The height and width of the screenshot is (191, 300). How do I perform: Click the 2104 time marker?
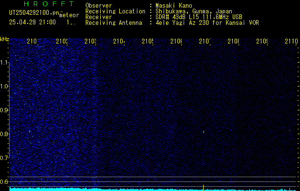(x=119, y=41)
